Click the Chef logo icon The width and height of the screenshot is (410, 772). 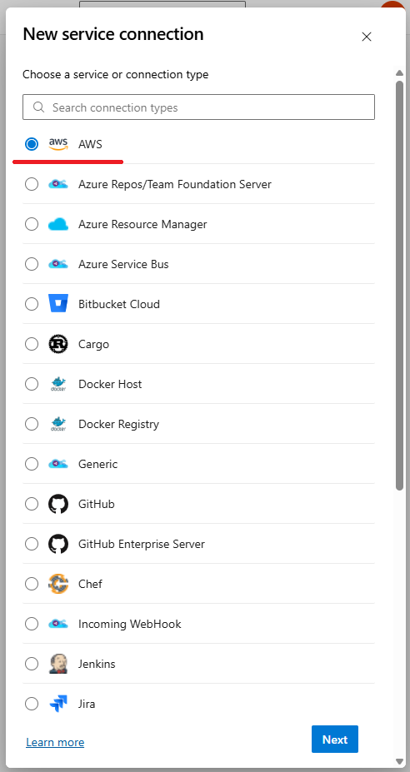click(58, 584)
